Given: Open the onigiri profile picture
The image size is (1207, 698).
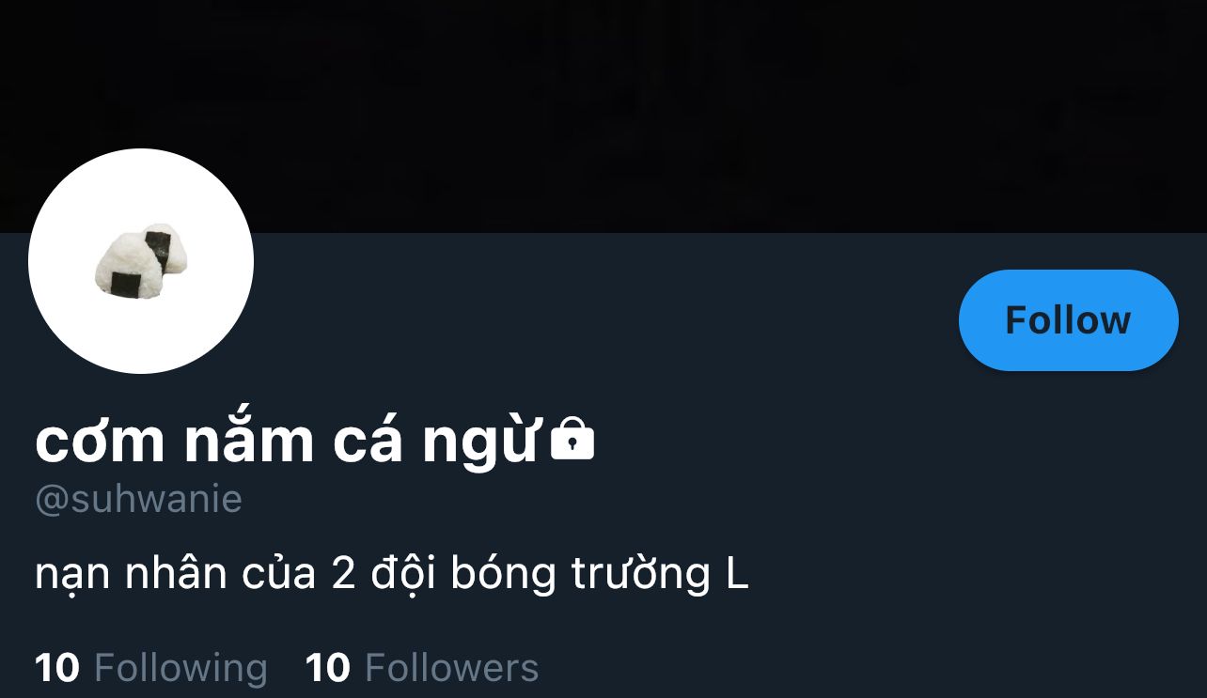Looking at the screenshot, I should click(141, 261).
